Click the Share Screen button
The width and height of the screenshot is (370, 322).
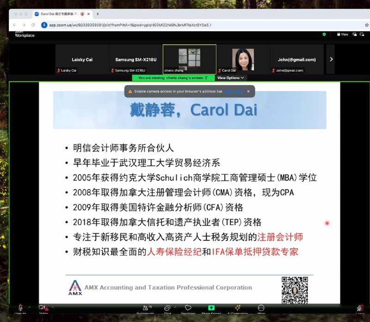point(210,308)
